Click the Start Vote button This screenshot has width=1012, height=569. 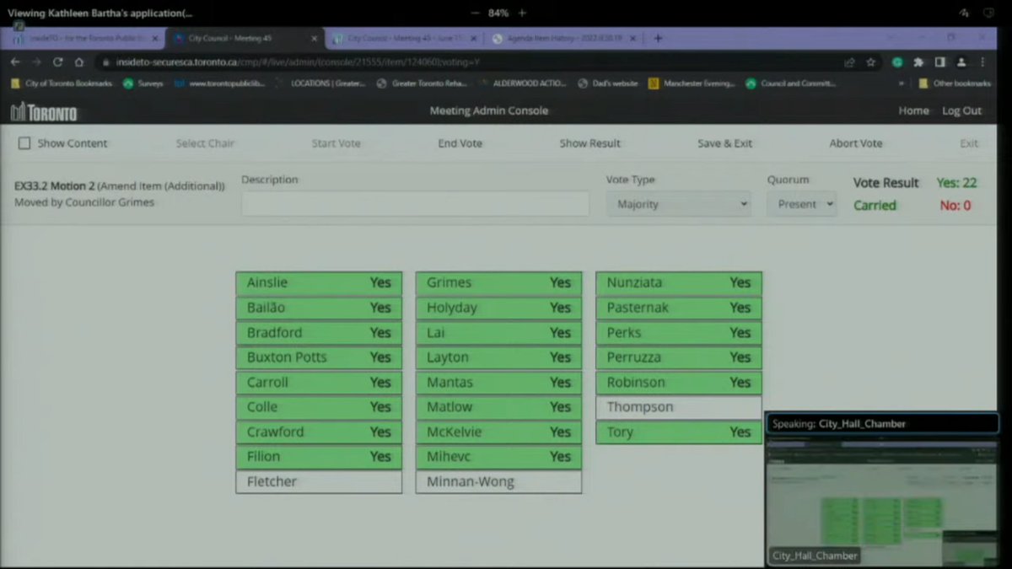[x=336, y=143]
